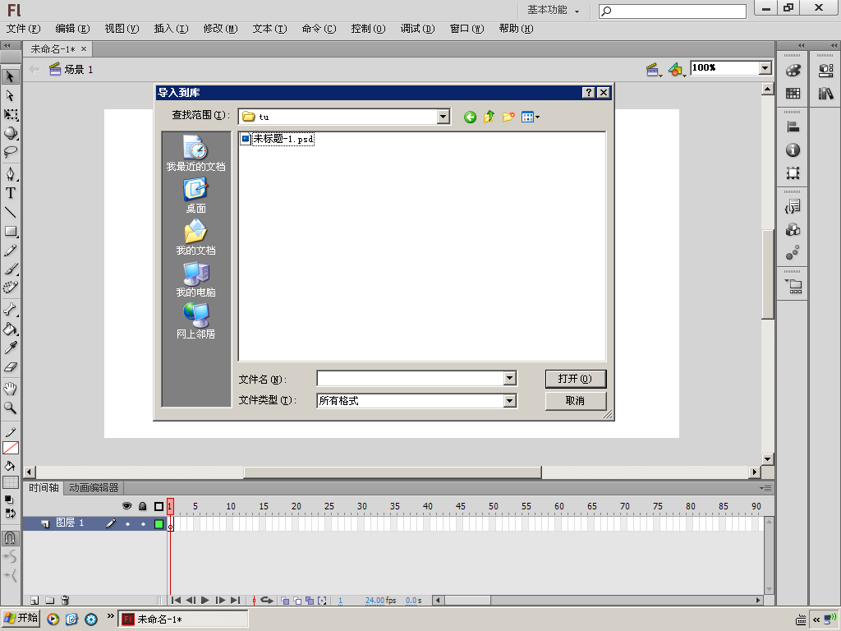Select the Lasso tool
This screenshot has height=631, width=841.
click(x=10, y=152)
